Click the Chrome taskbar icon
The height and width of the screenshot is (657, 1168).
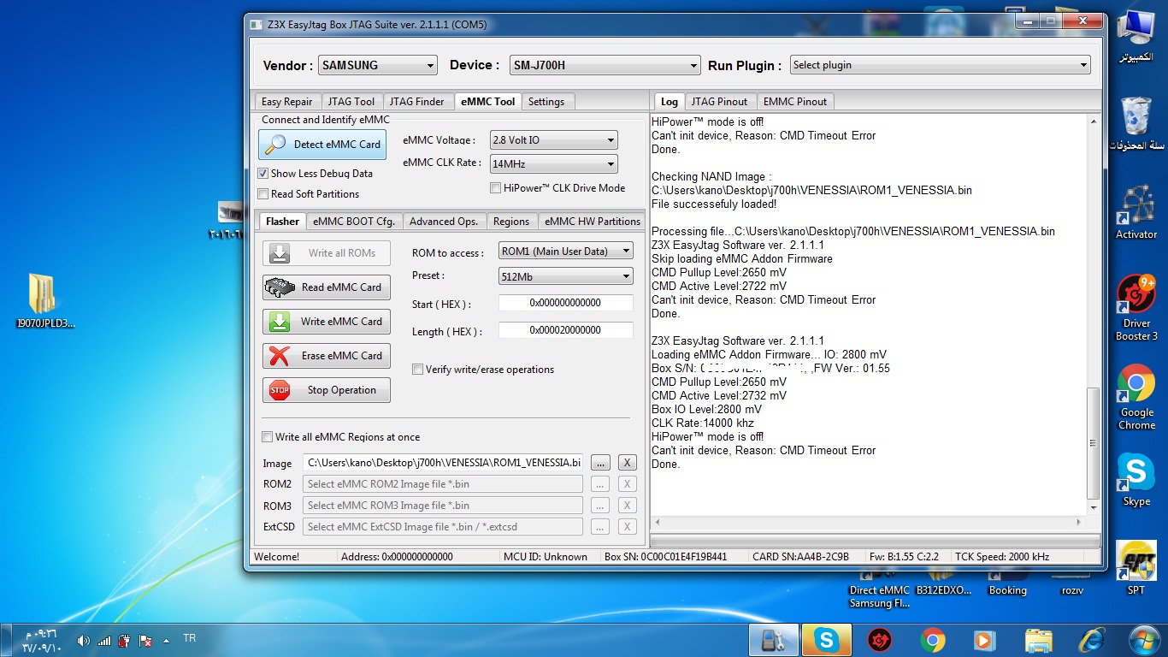tap(932, 639)
